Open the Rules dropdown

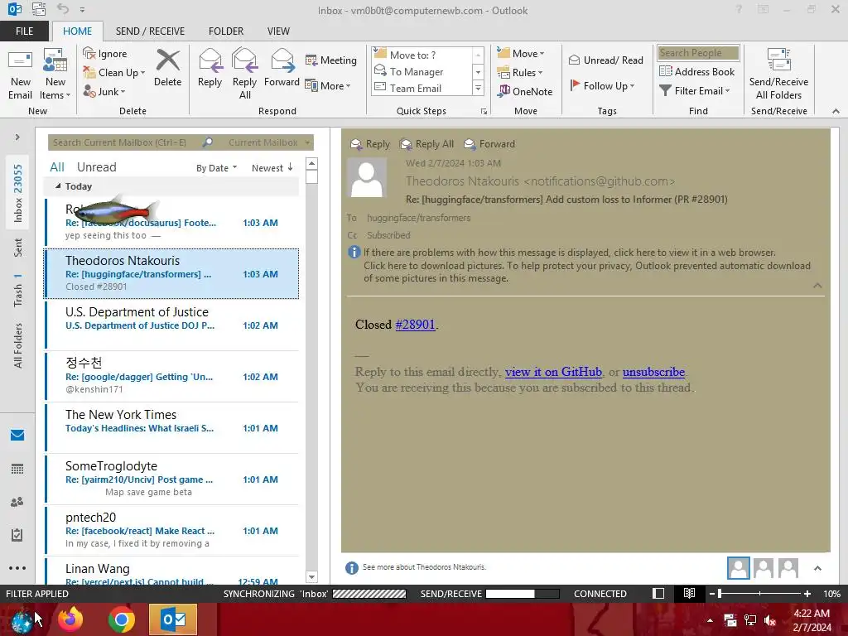520,73
